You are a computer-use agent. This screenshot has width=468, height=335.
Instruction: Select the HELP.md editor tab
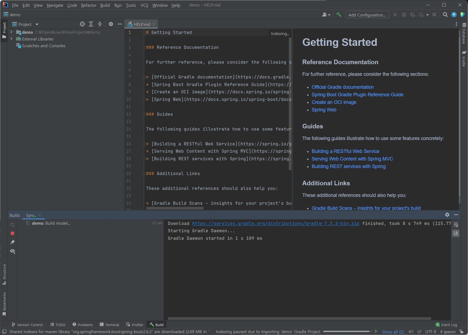point(141,24)
